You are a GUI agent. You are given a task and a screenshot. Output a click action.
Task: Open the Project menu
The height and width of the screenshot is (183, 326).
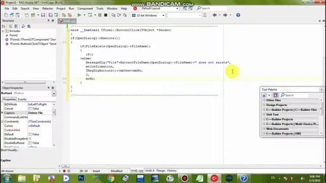click(x=61, y=9)
